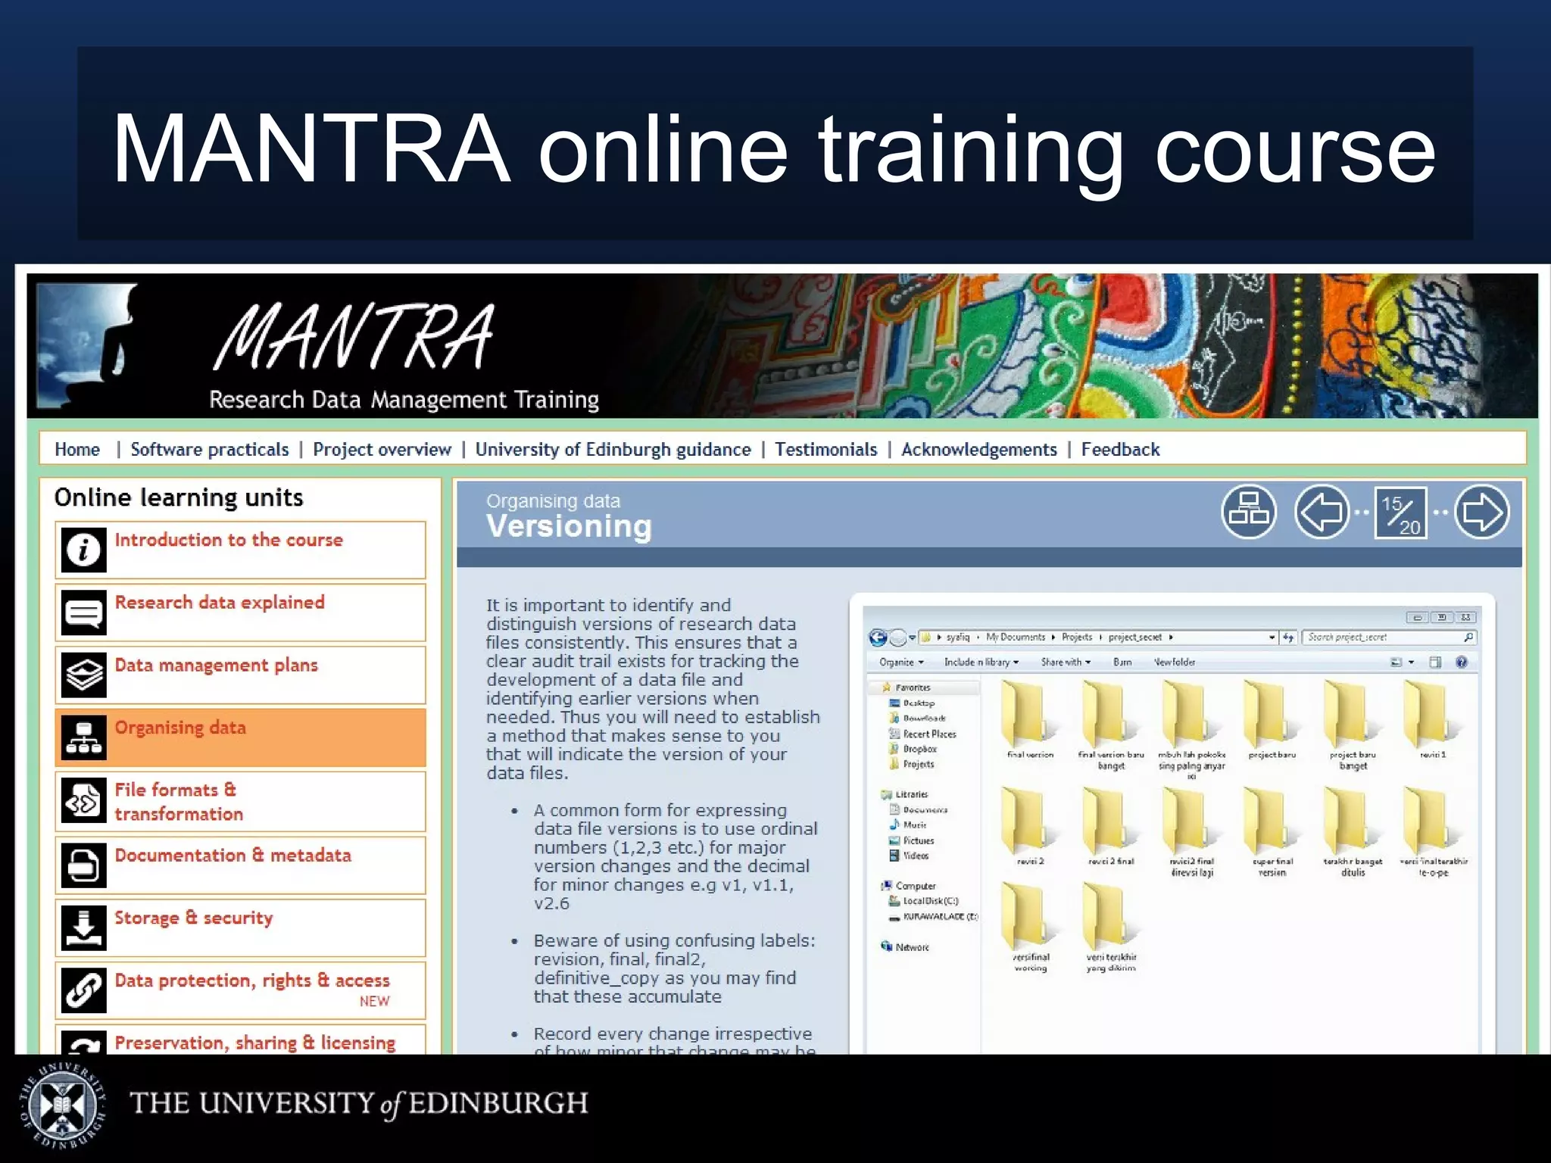Screen dimensions: 1551x1163
Task: Select 'File formats & transformation' unit
Action: (240, 801)
